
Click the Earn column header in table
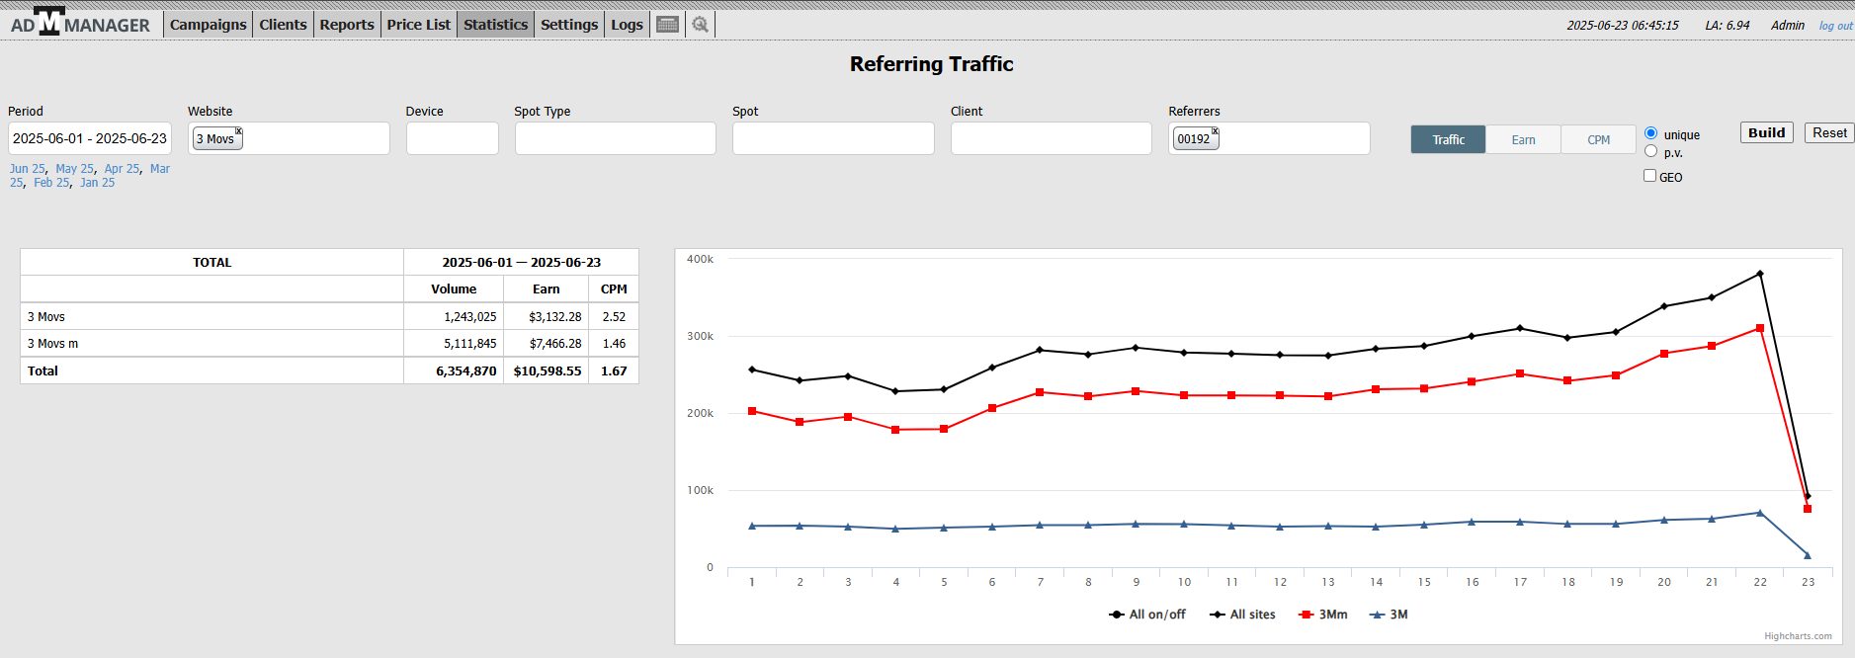point(546,289)
